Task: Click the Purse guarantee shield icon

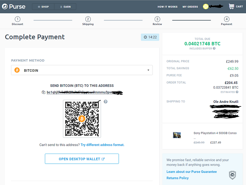Action: 232,175
